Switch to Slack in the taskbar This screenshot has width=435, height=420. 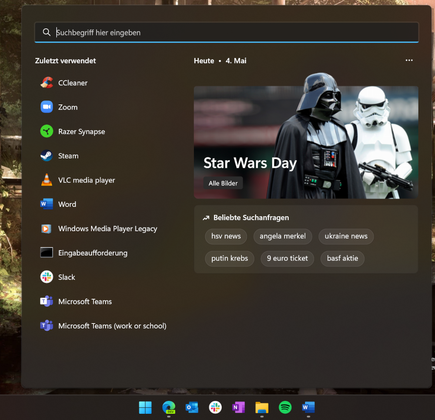tap(215, 407)
